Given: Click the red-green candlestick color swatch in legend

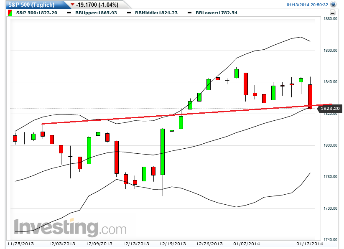Looking at the screenshot, I should tap(9, 13).
